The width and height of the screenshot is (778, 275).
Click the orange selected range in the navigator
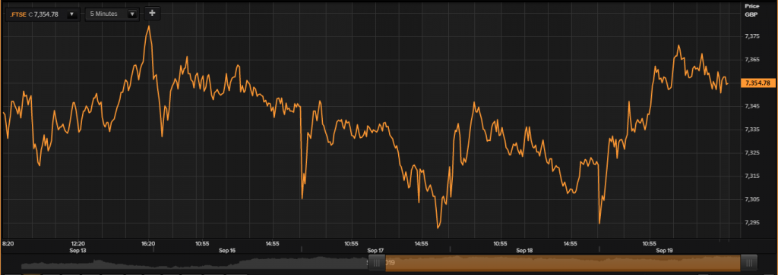click(x=563, y=263)
